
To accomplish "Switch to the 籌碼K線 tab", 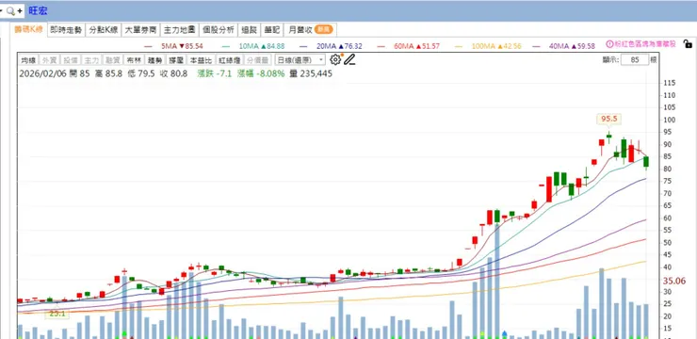I will point(29,30).
